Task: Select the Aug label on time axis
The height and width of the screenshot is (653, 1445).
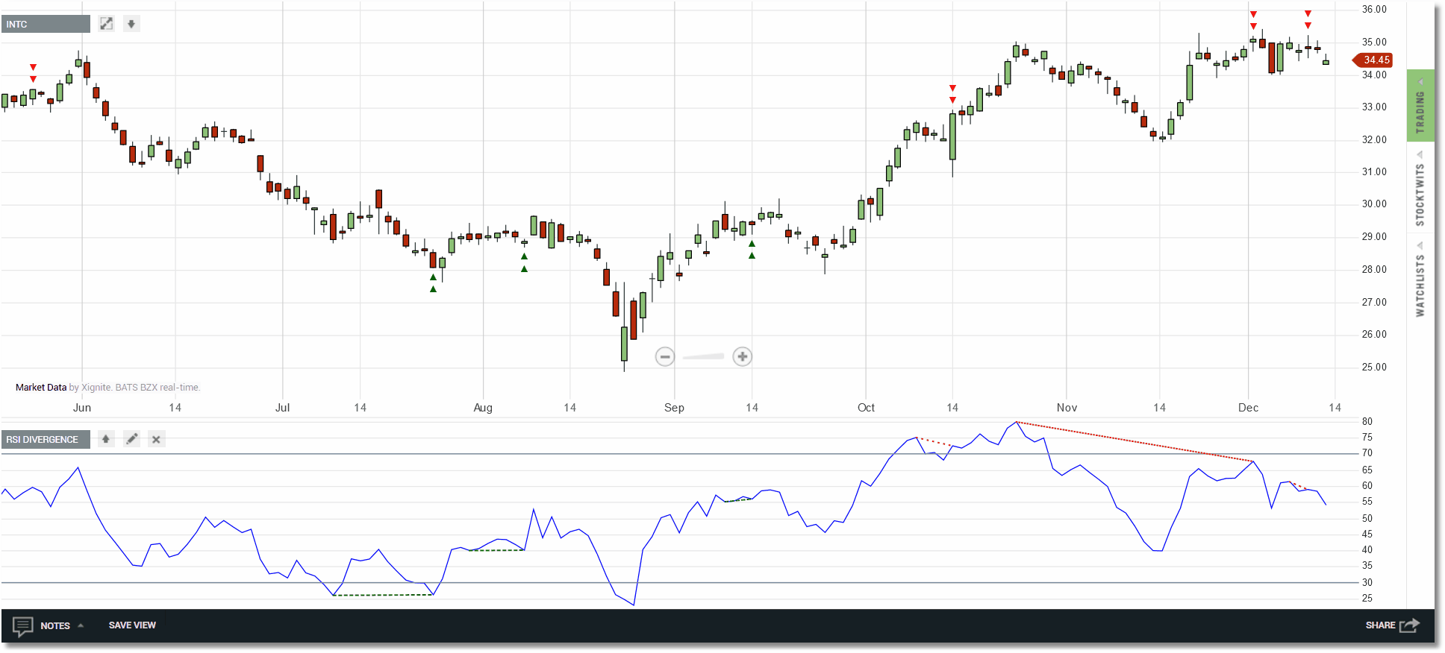Action: pos(483,408)
